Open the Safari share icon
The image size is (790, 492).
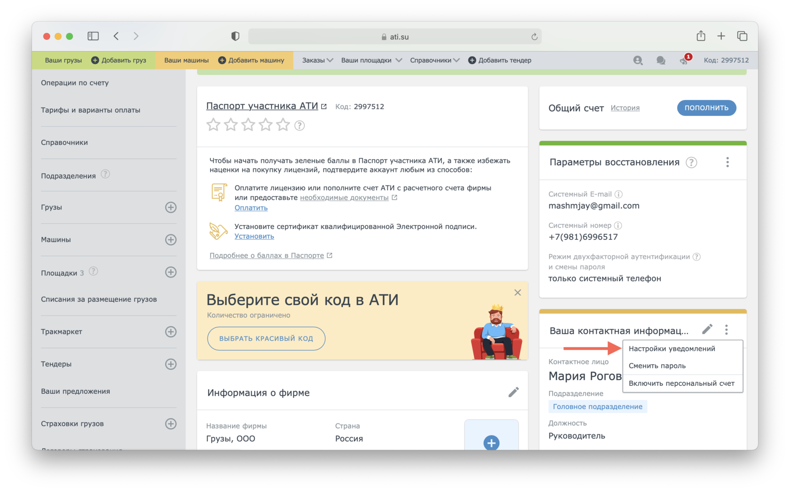701,36
